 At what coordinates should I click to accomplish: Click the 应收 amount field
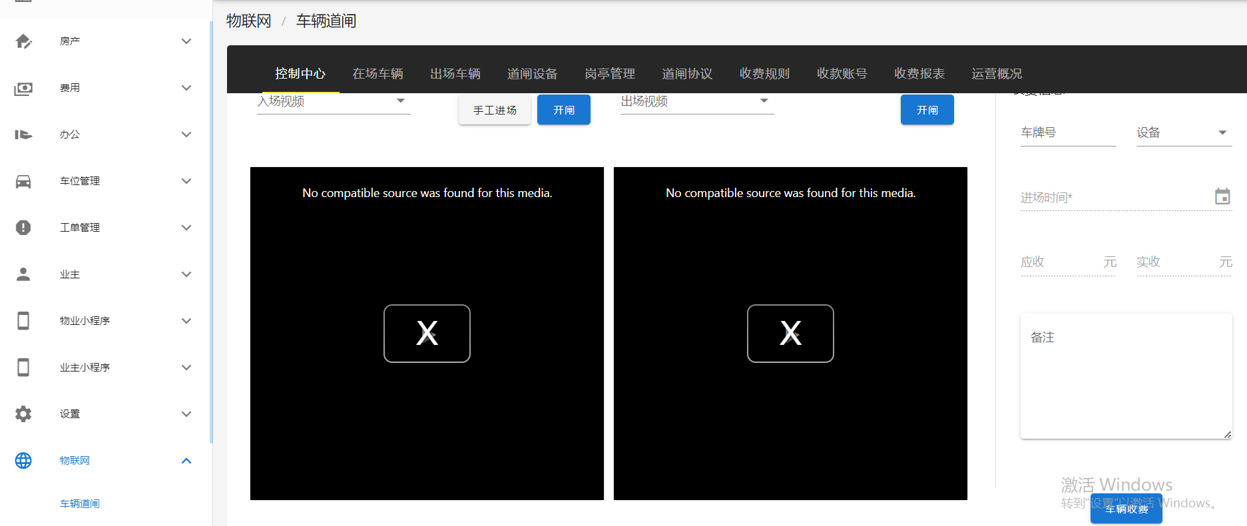click(x=1068, y=262)
